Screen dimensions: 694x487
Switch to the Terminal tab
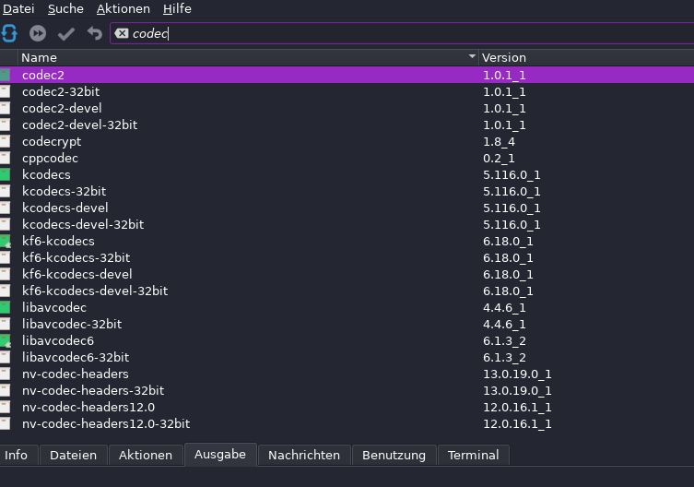click(473, 455)
